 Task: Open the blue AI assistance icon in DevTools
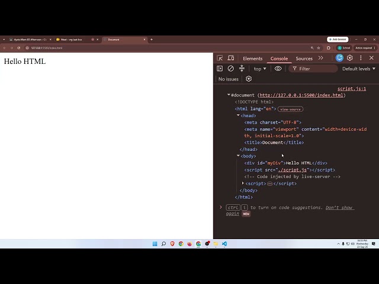[339, 58]
